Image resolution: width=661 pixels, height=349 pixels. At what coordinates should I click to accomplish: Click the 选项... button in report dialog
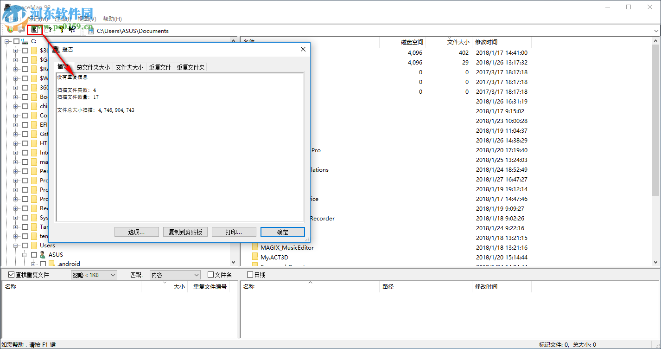coord(137,232)
